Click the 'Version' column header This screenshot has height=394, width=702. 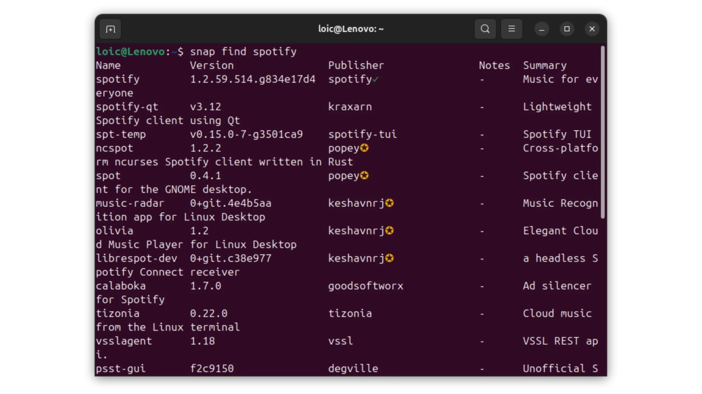pos(212,66)
